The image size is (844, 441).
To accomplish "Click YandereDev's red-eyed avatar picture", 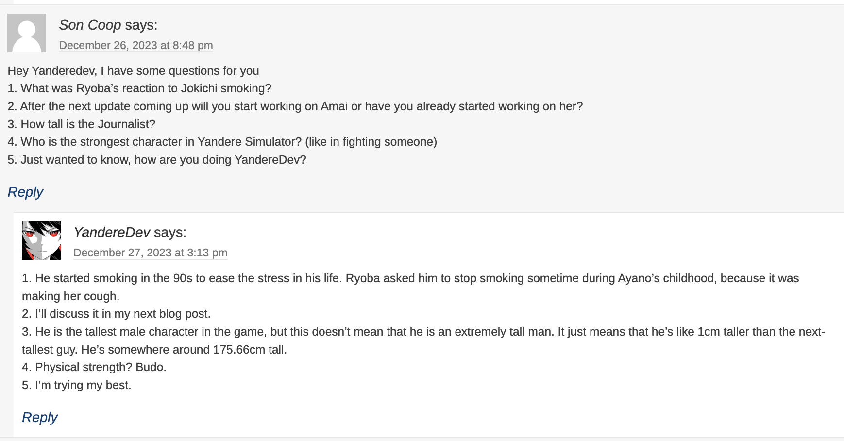I will (41, 240).
